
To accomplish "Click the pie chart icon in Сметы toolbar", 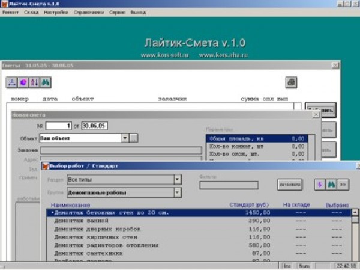I will coord(23,82).
